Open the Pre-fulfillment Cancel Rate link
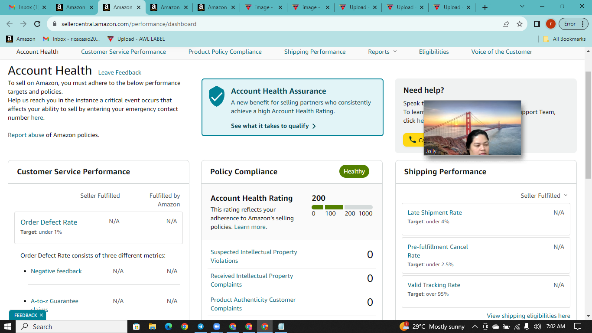 (438, 251)
